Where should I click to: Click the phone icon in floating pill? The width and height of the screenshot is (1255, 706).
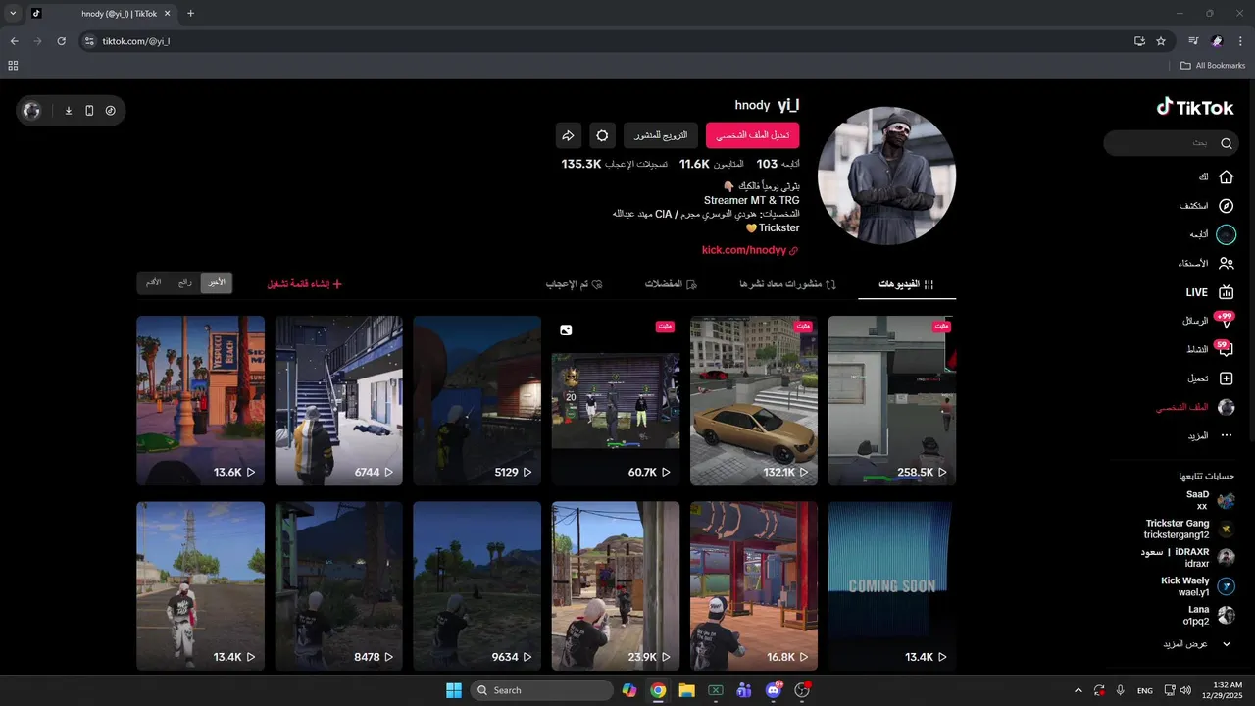[x=89, y=111]
